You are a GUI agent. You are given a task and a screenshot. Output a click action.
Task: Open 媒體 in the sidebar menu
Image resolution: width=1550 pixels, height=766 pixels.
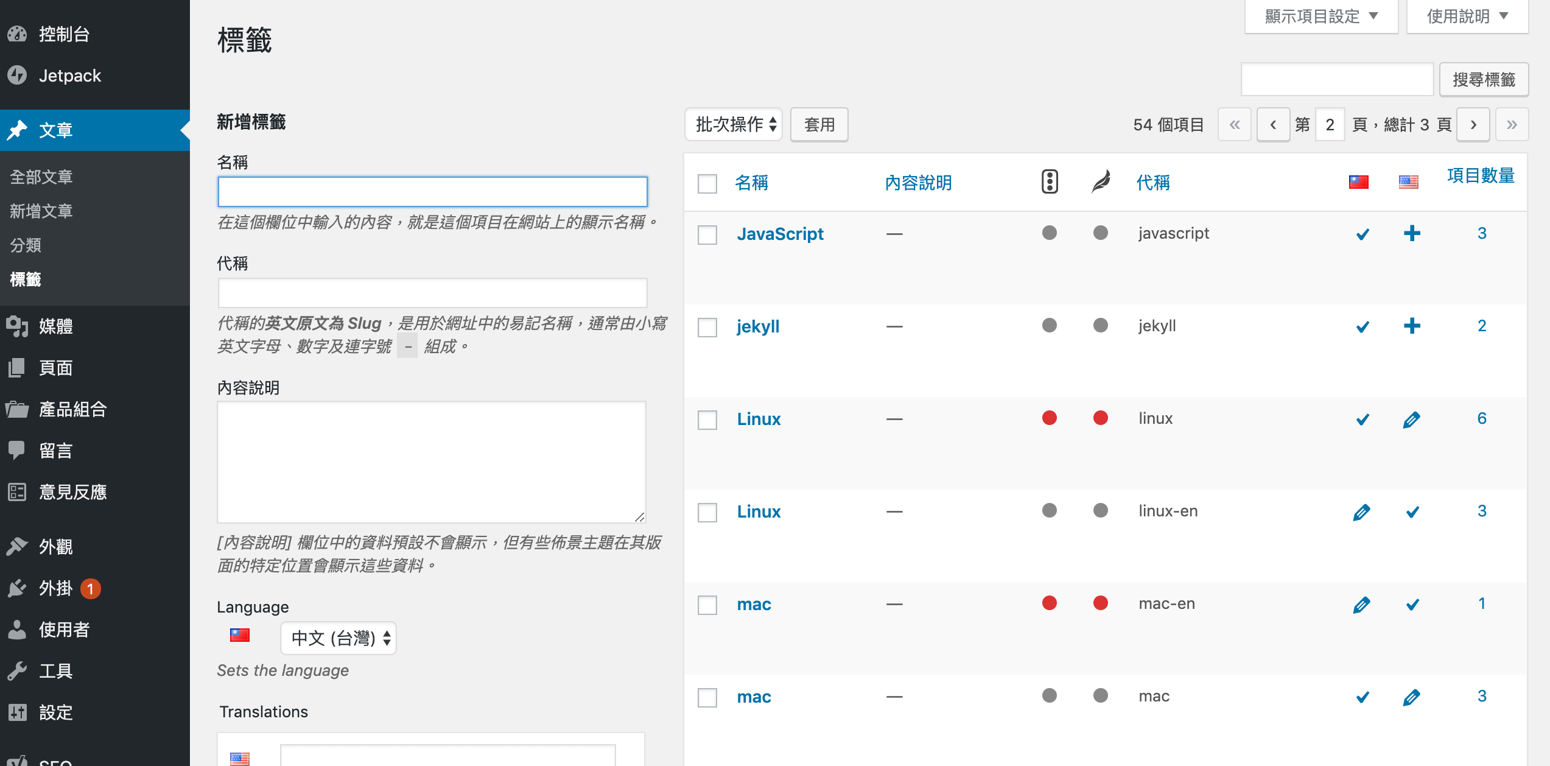coord(56,326)
